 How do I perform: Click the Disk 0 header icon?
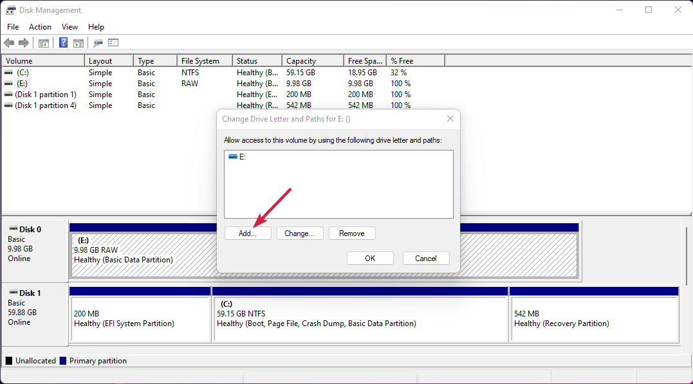click(x=14, y=229)
